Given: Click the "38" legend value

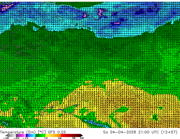Looking at the screenshot, I should click(74, 138).
